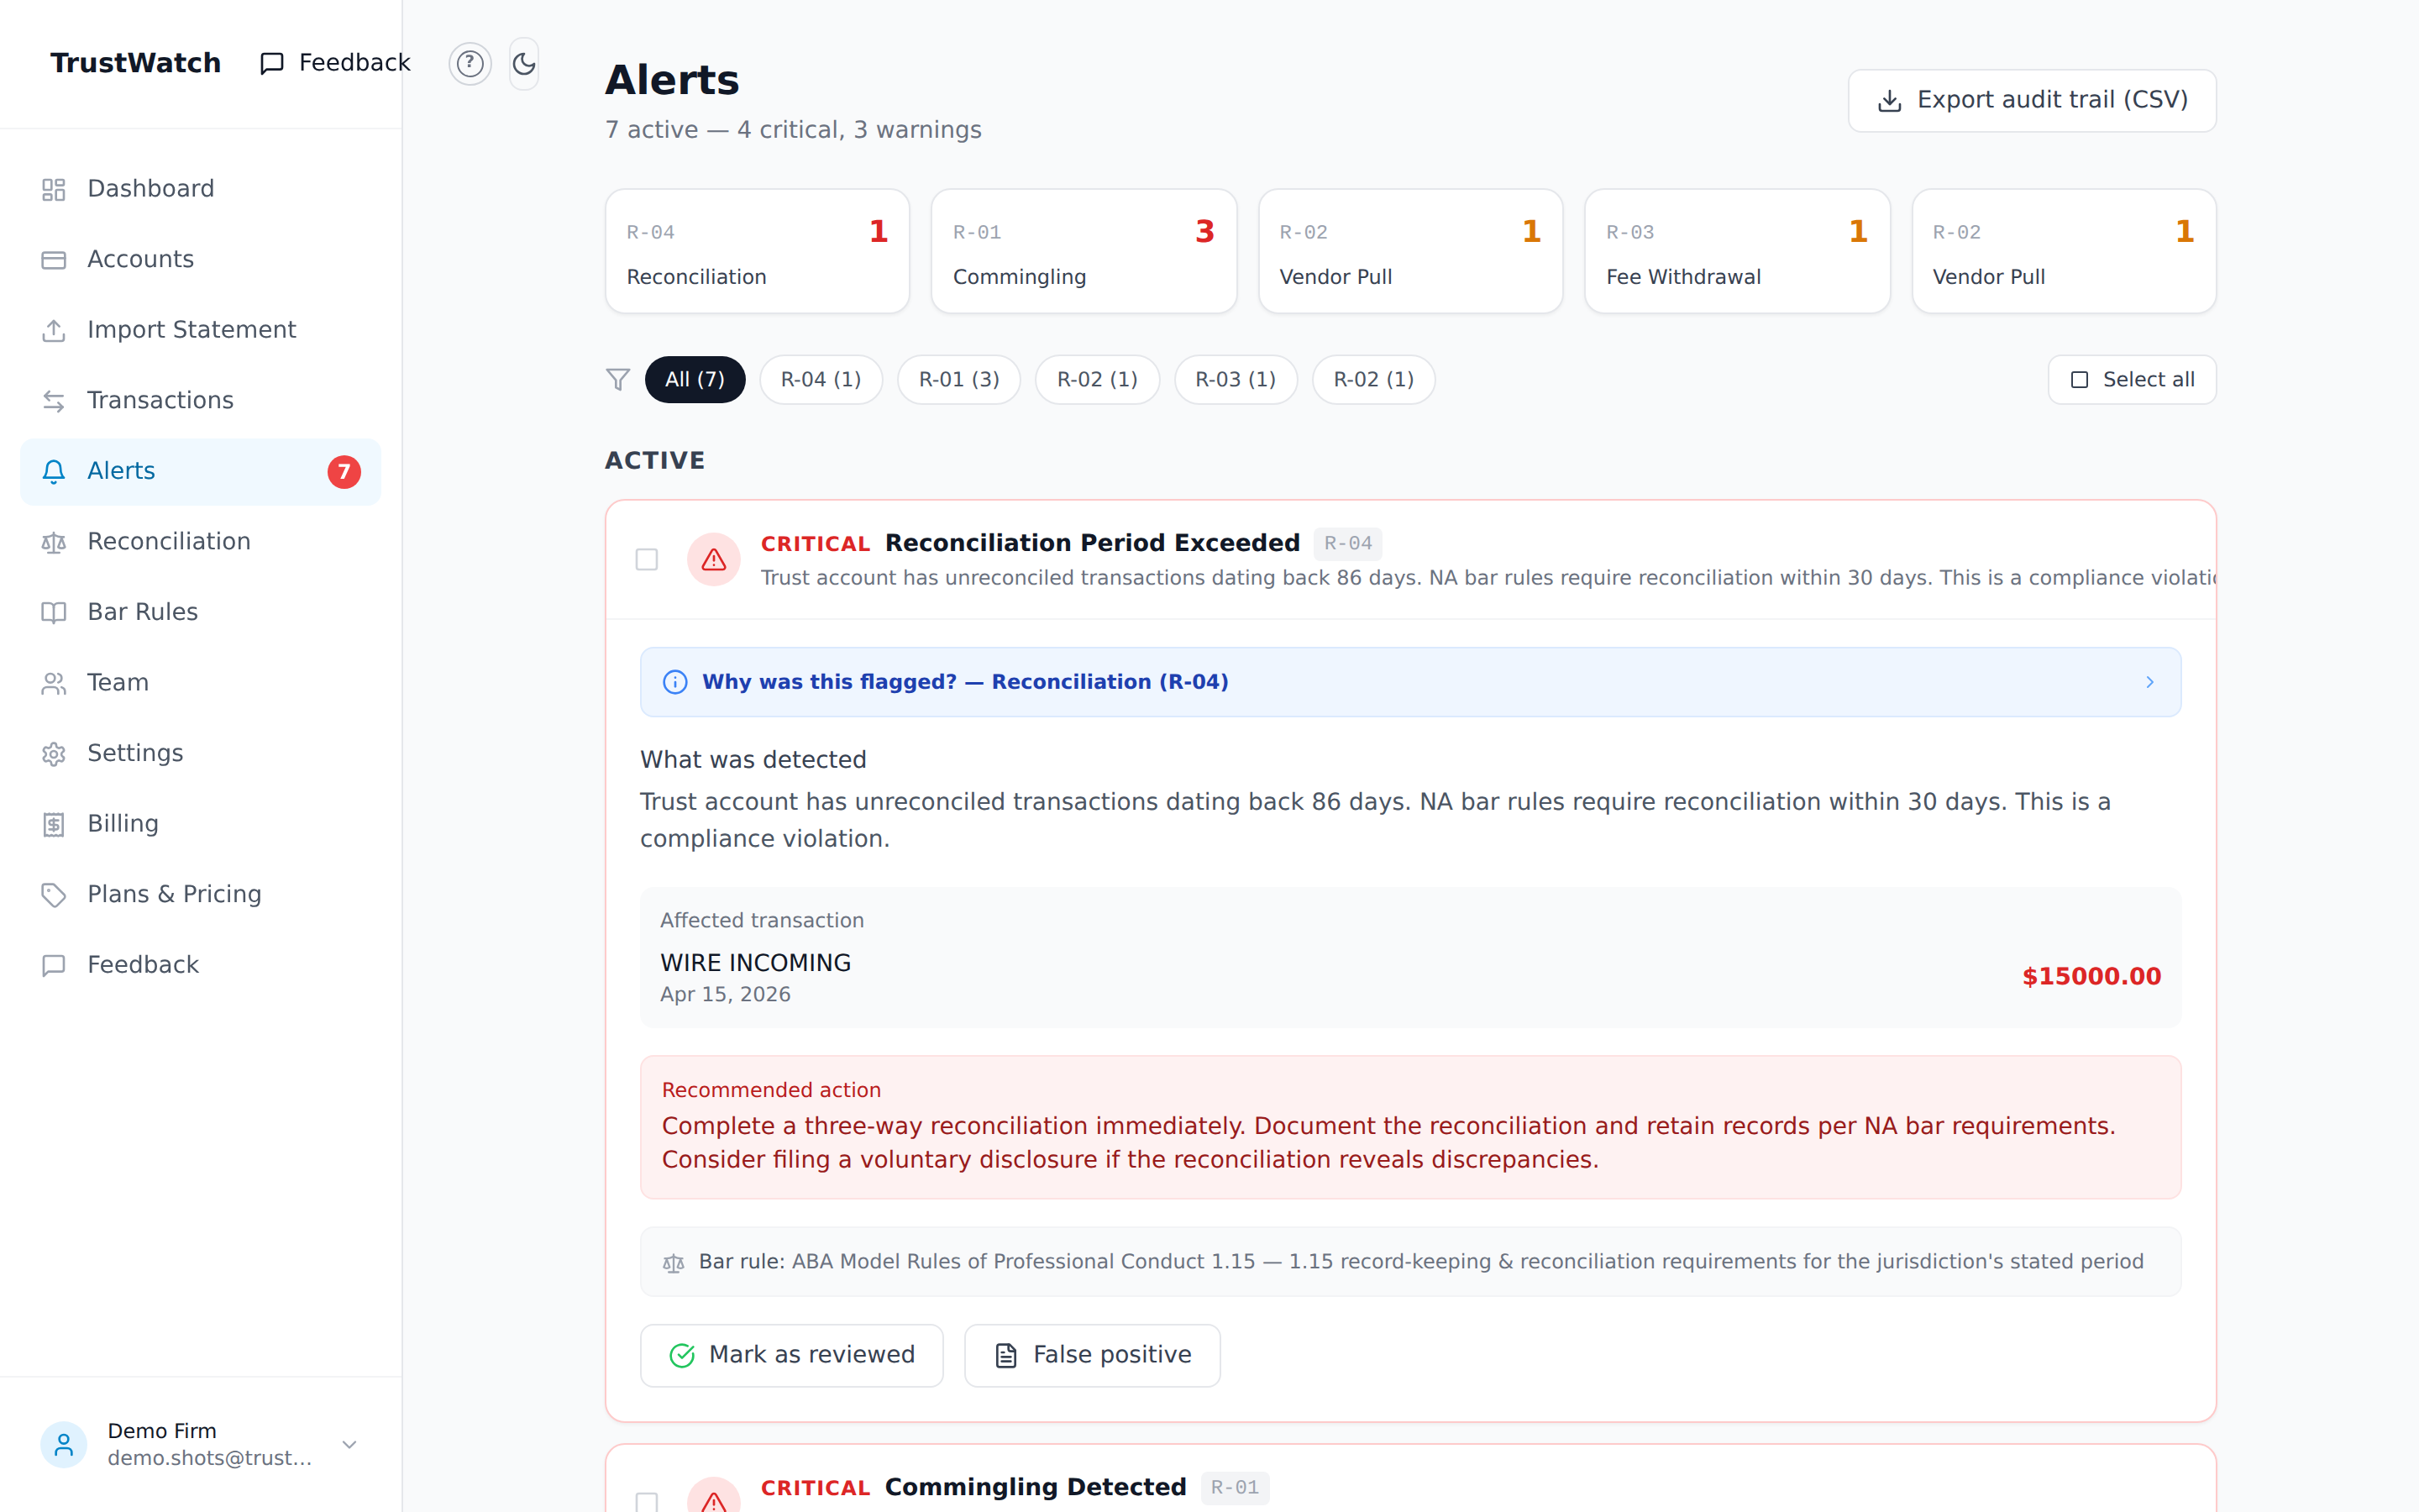Viewport: 2419px width, 1512px height.
Task: Click the Dashboard grid icon in sidebar
Action: [54, 189]
